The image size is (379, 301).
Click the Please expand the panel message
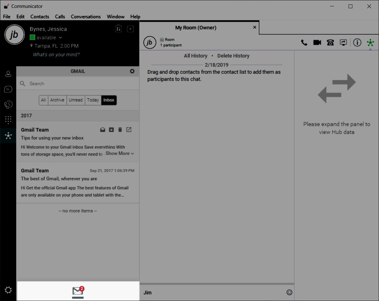(x=337, y=128)
